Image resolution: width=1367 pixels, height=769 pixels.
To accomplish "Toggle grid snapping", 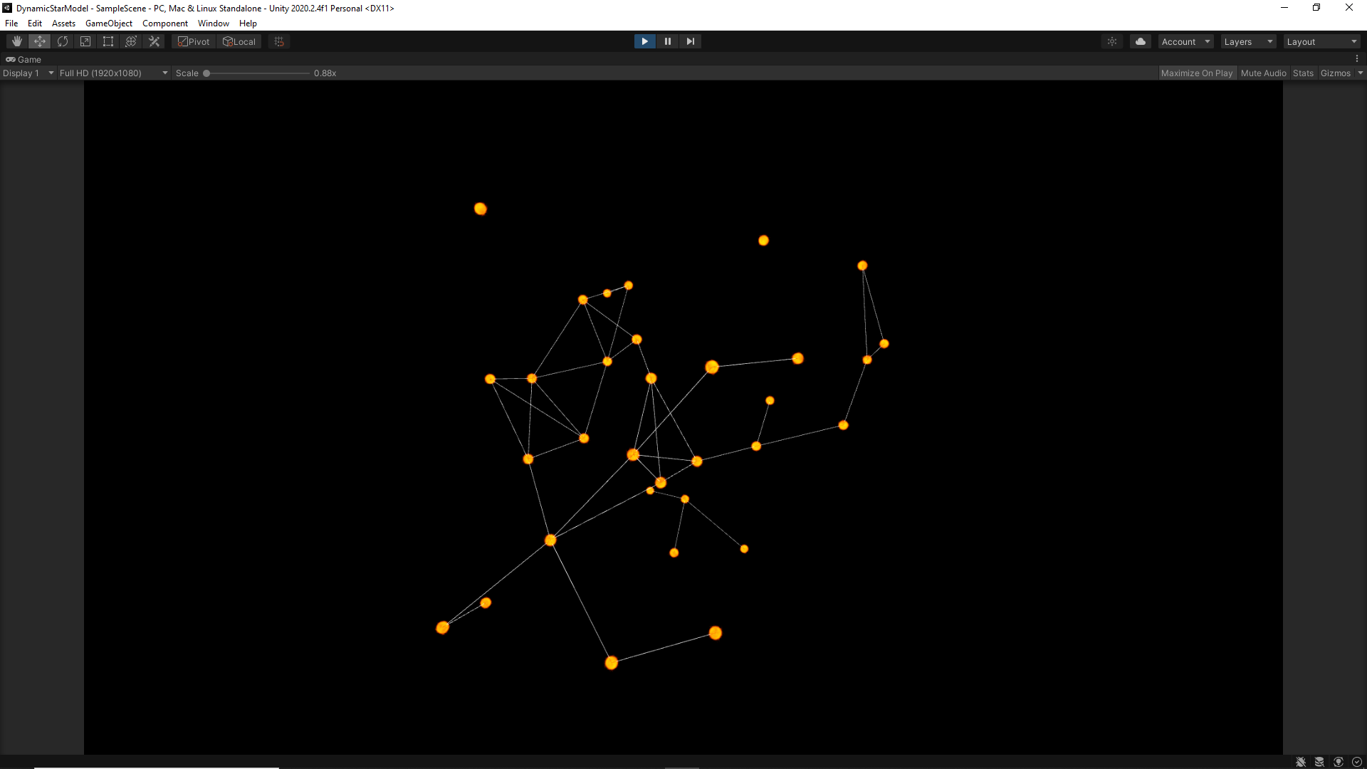I will point(278,41).
